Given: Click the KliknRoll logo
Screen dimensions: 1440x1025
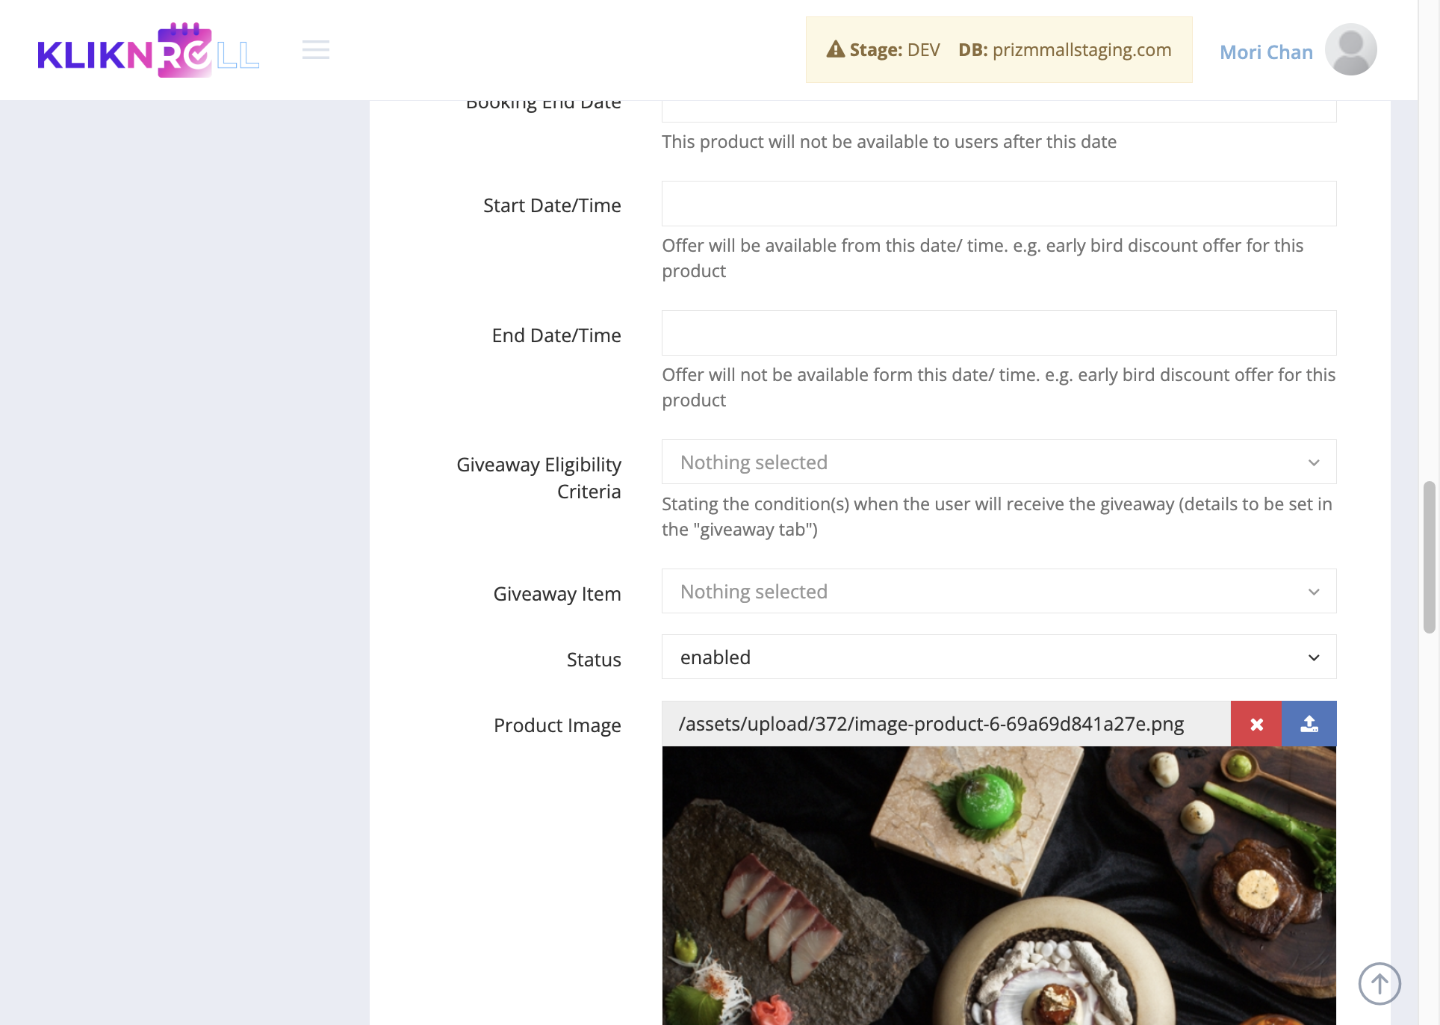Looking at the screenshot, I should (x=149, y=50).
